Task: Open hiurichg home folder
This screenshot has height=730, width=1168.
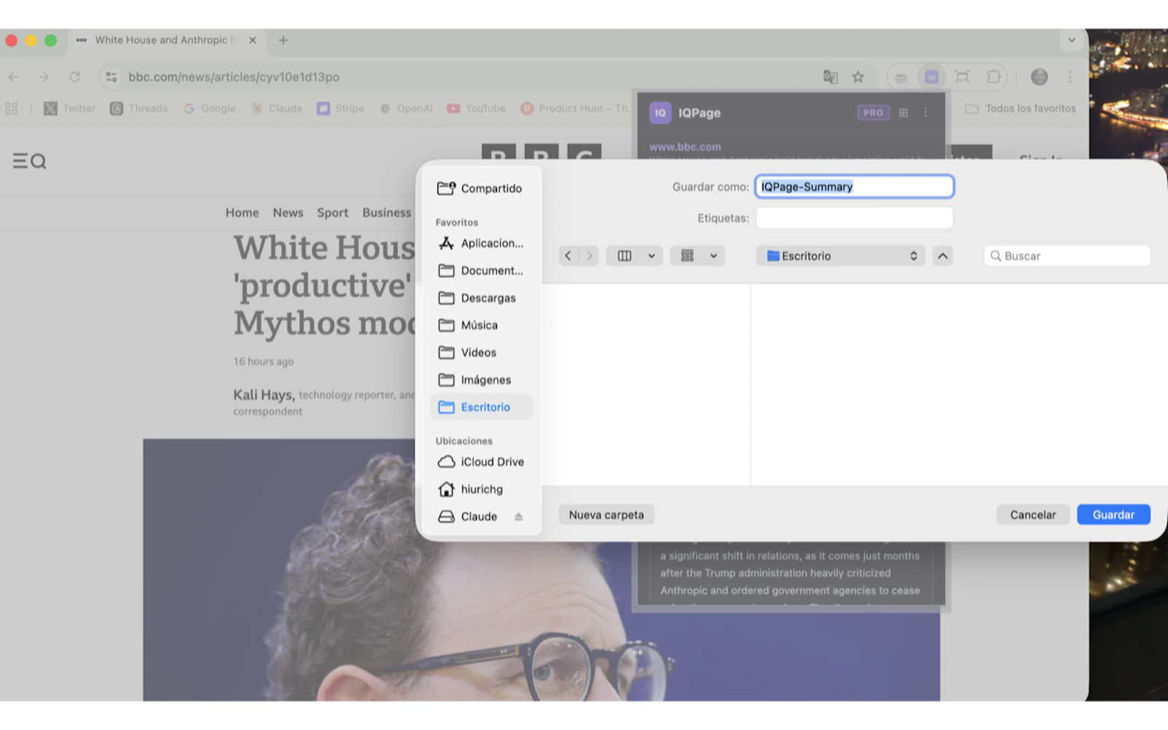Action: pos(482,489)
